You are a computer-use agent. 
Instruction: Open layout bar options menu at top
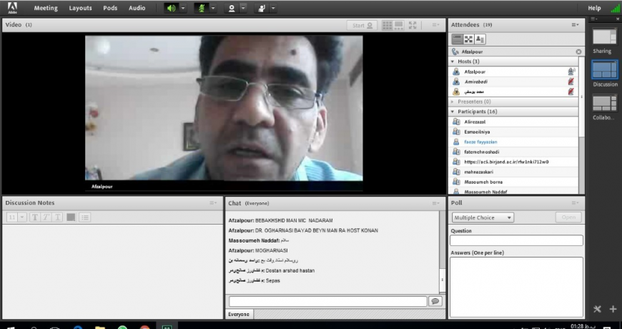pos(594,19)
